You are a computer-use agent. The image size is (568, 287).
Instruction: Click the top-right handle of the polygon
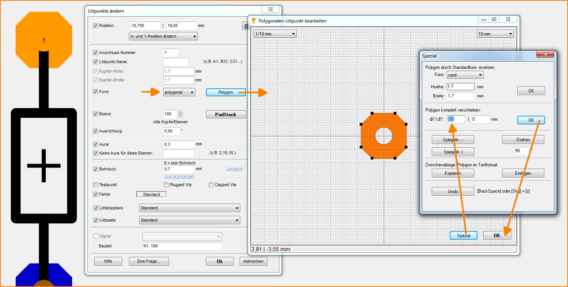pos(395,113)
